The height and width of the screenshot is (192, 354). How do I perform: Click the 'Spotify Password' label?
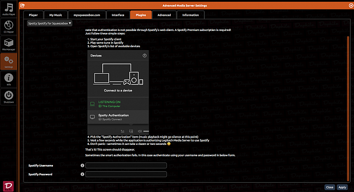point(40,174)
